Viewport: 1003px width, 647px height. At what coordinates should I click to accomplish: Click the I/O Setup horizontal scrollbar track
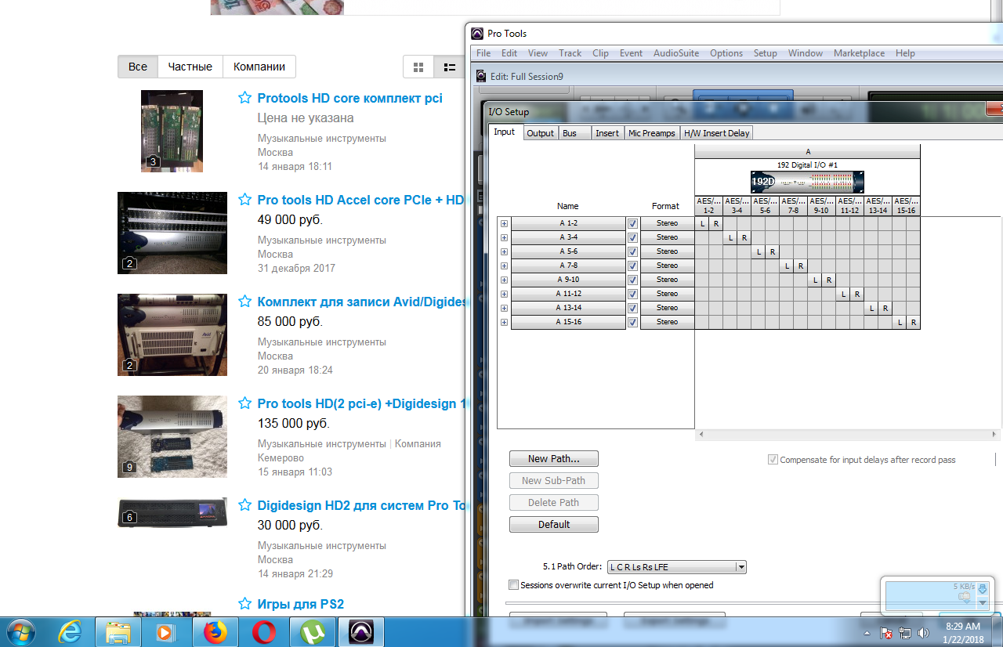tap(848, 434)
